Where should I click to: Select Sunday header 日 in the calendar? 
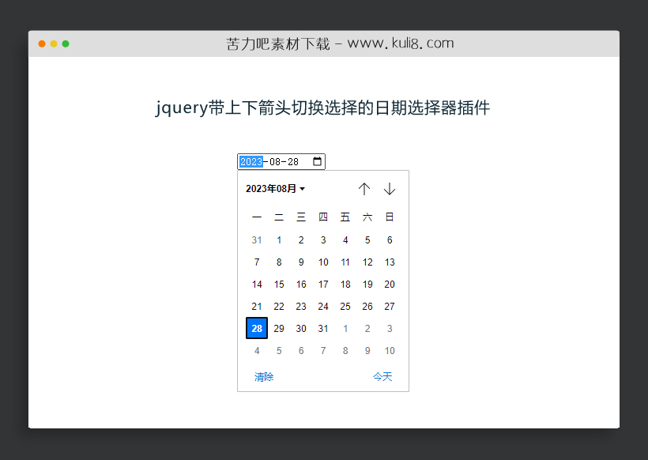tap(390, 217)
